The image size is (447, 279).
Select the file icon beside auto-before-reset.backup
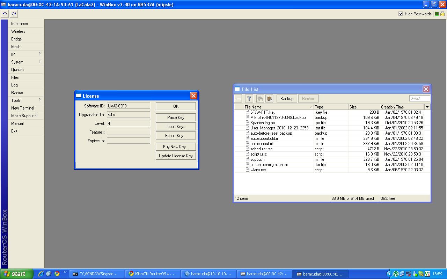click(x=248, y=133)
